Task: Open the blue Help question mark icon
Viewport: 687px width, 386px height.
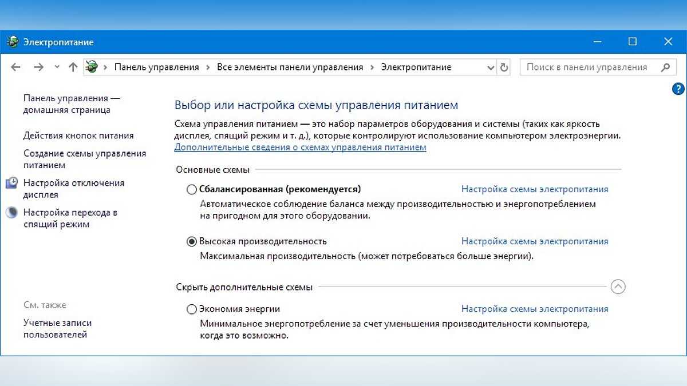Action: 678,89
